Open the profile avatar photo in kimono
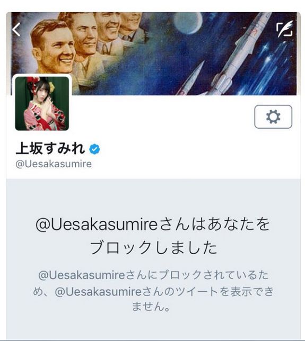The image size is (305, 341). [x=42, y=104]
